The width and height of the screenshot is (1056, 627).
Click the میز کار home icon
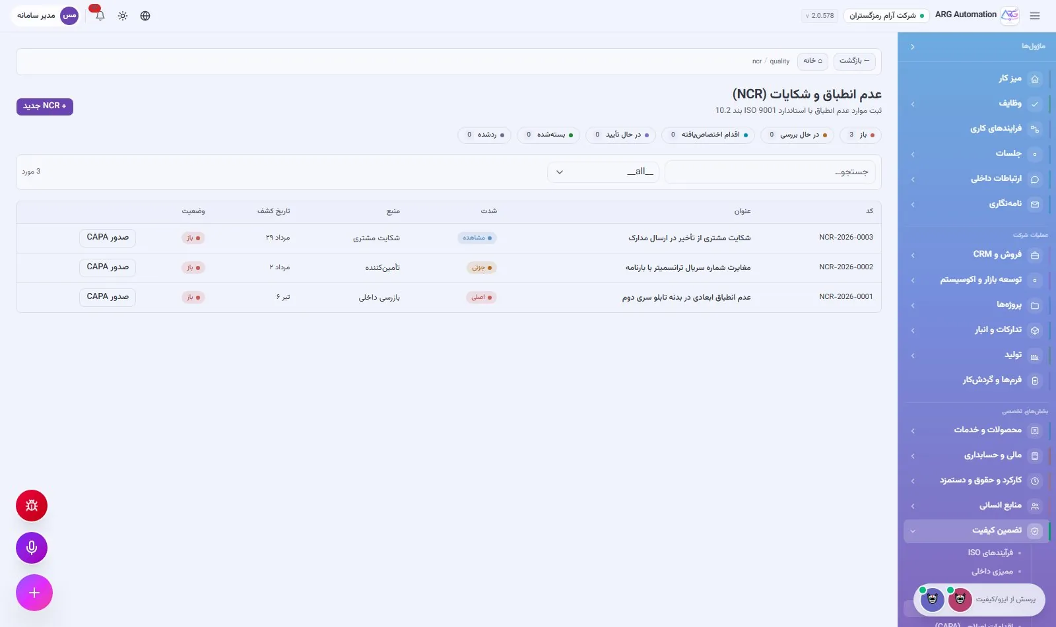(1035, 79)
